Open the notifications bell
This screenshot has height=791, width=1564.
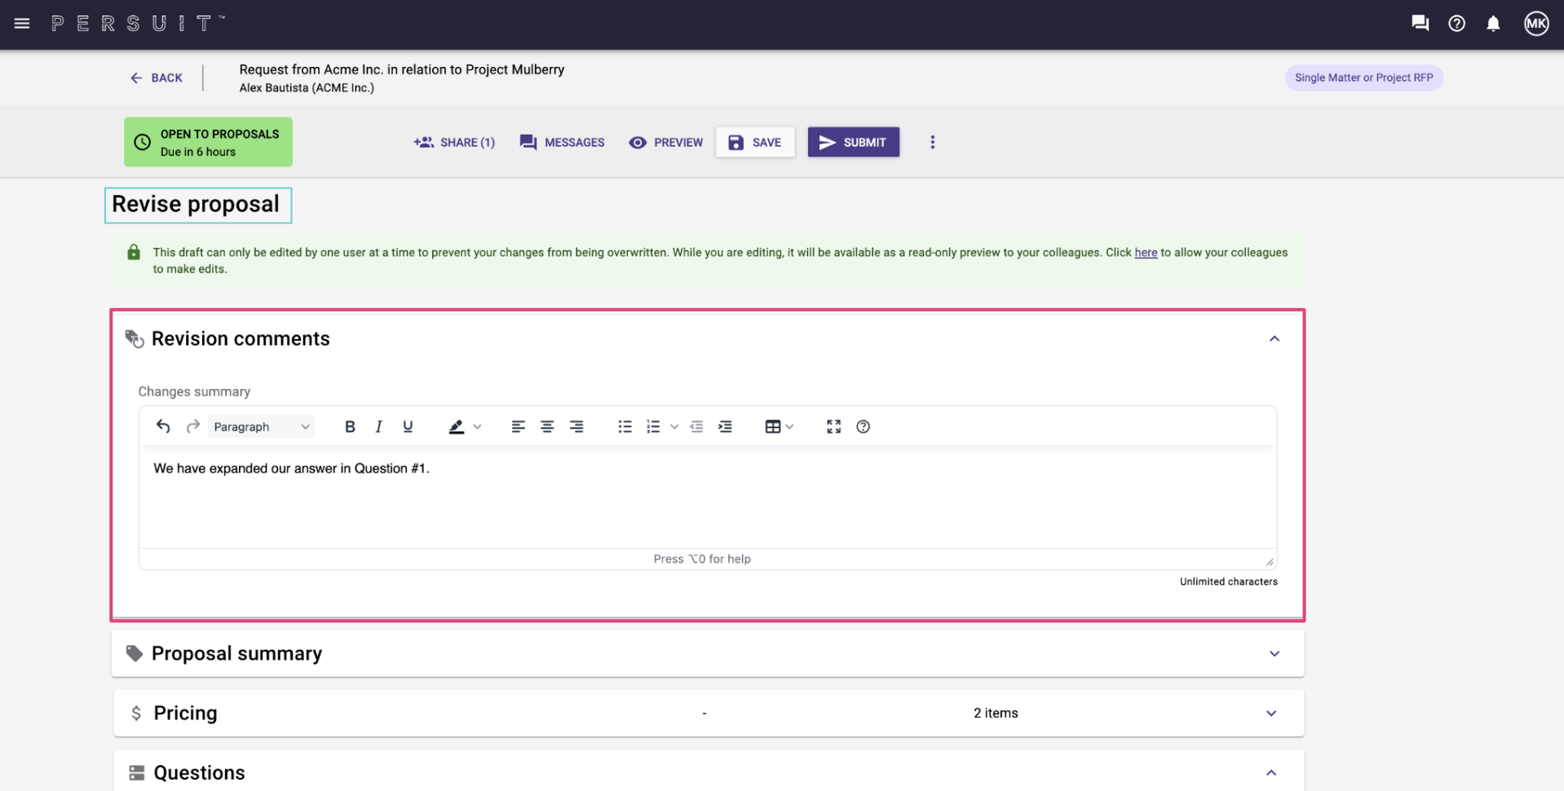click(1493, 24)
